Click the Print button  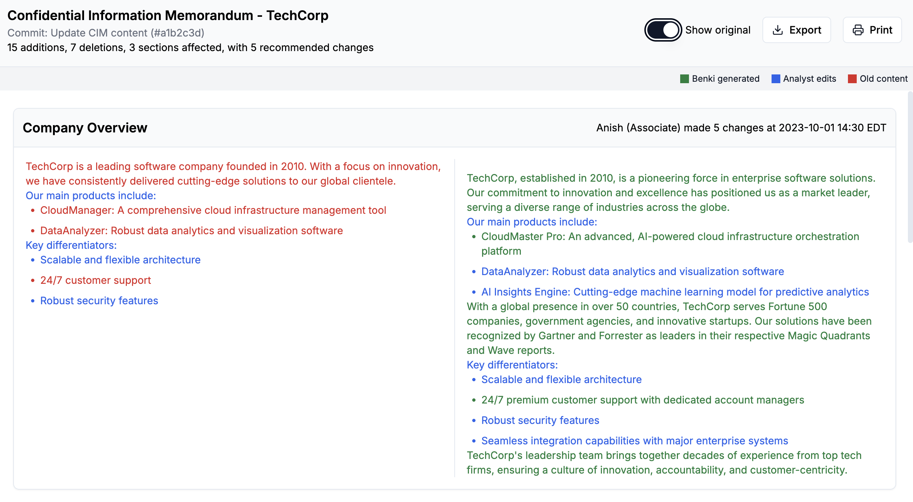[x=872, y=30]
